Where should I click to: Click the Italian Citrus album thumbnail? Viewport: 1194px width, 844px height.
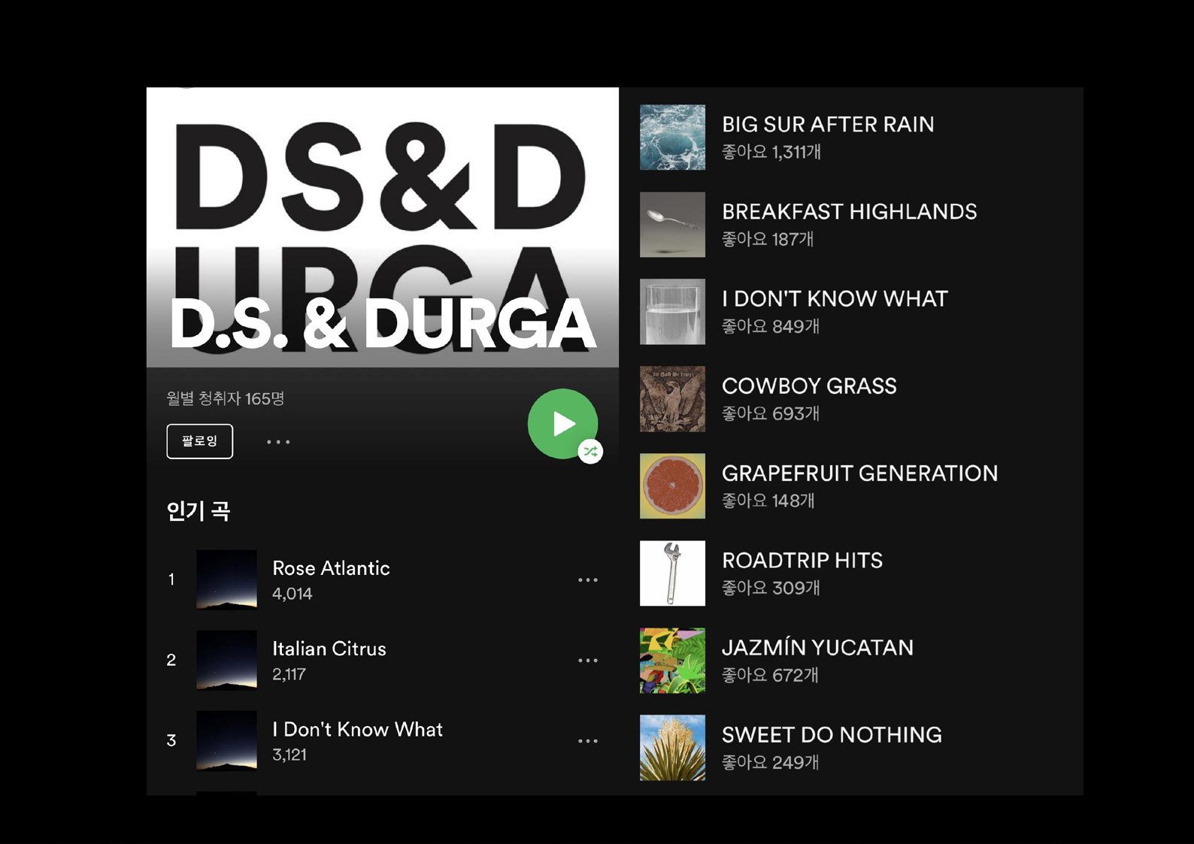[x=226, y=660]
